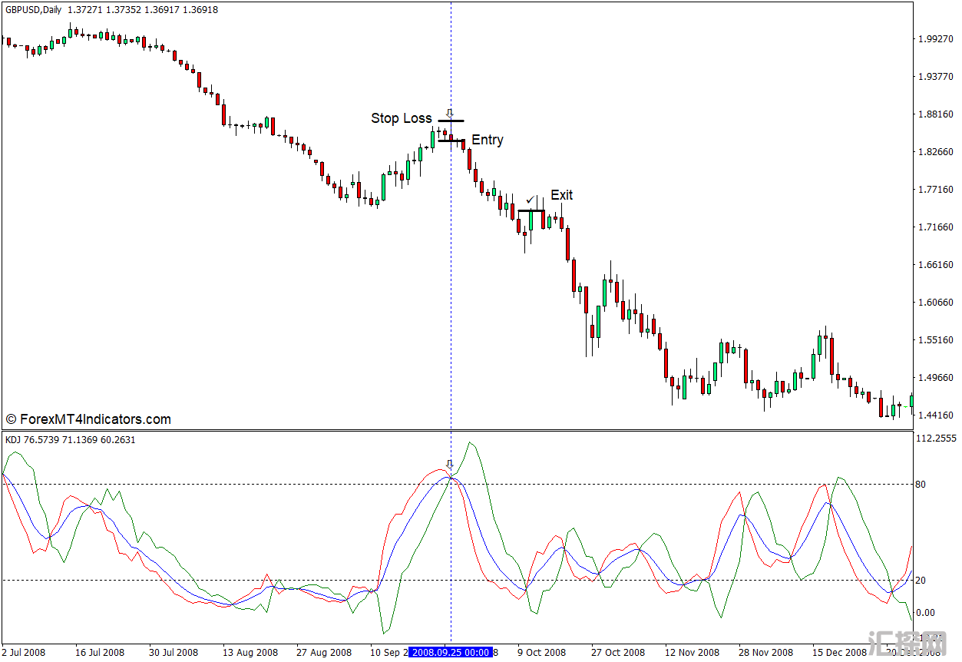Click the Exit text label
Screen dimensions: 962x662
coord(561,195)
